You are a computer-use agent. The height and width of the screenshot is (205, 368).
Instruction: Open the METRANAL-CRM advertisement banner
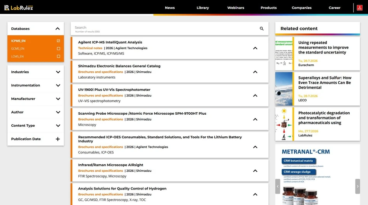click(317, 175)
